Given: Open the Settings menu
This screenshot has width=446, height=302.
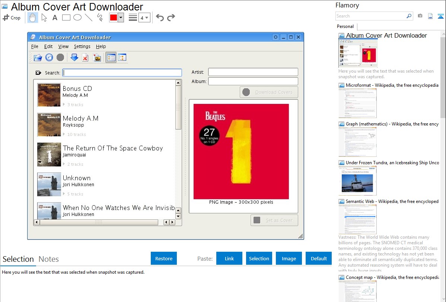Looking at the screenshot, I should pos(82,47).
